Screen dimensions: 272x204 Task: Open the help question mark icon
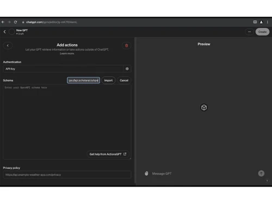tap(267, 181)
